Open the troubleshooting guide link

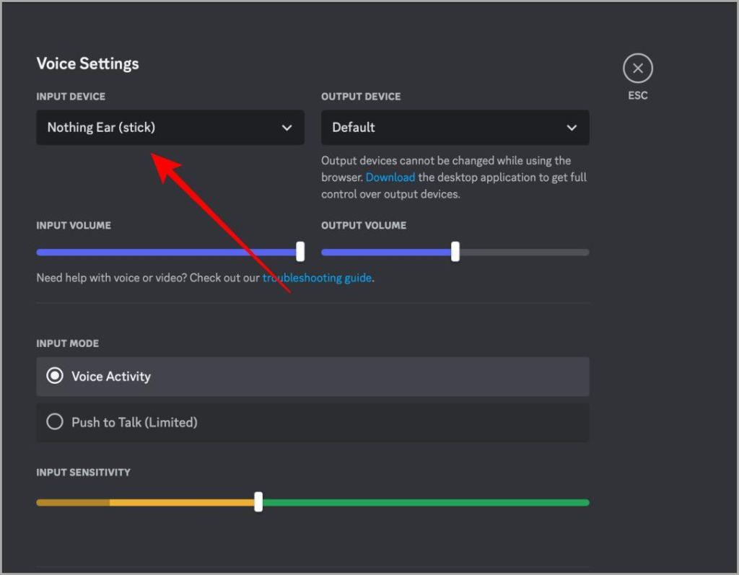pyautogui.click(x=317, y=278)
